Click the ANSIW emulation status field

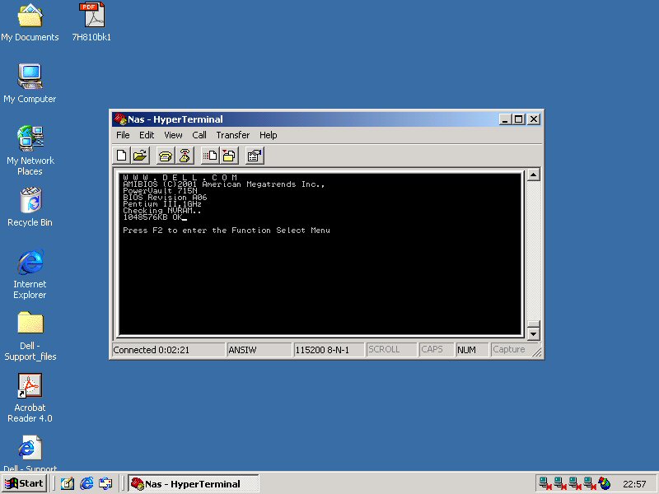tap(259, 350)
